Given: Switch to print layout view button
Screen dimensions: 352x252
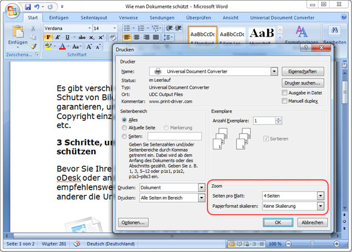Looking at the screenshot, I should pyautogui.click(x=231, y=244).
